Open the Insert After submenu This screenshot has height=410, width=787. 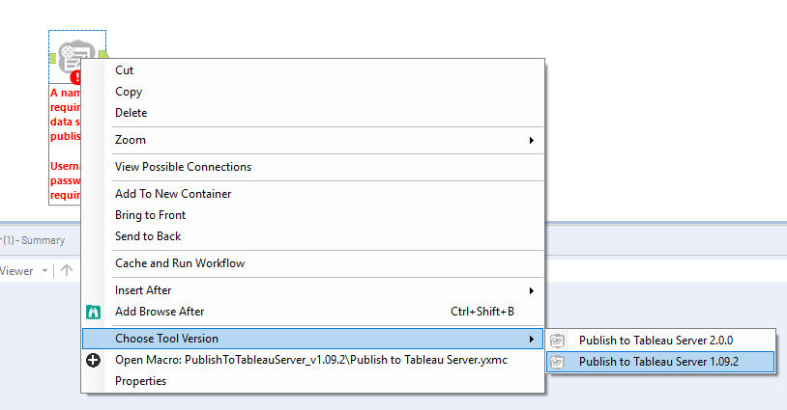tap(312, 290)
